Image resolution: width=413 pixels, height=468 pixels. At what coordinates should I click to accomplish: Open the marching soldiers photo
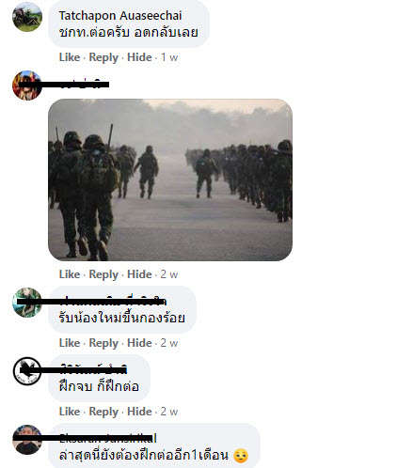coord(170,179)
